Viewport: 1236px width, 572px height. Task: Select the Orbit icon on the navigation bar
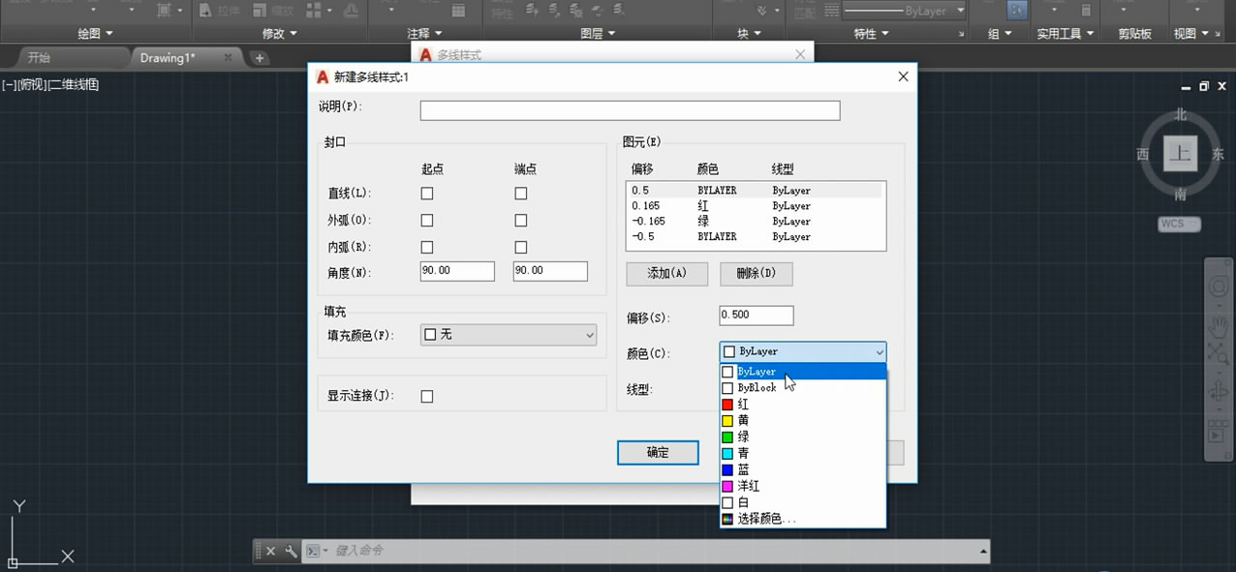1219,390
